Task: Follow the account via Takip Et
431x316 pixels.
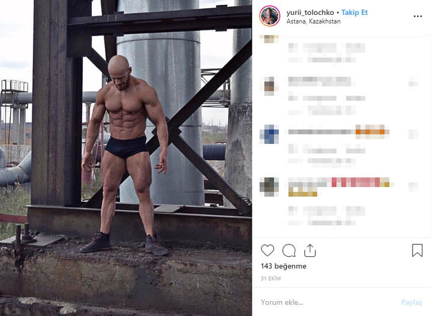Action: 355,13
